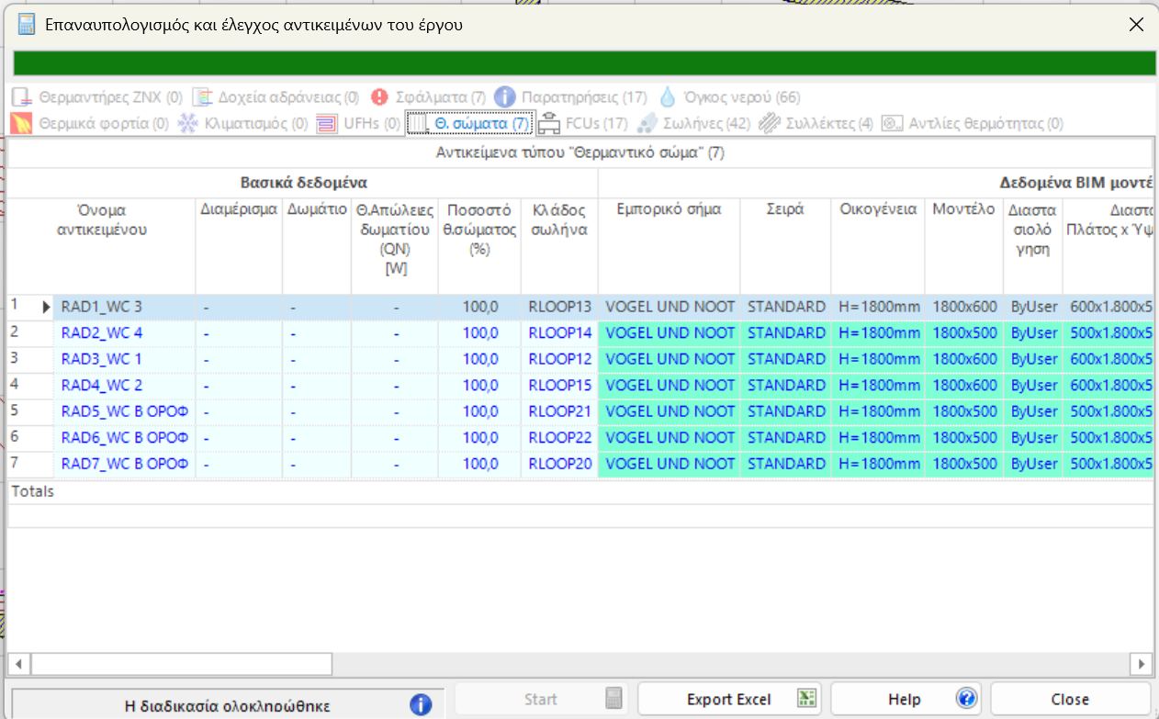The image size is (1159, 719).
Task: Click the RLOOP15 cell
Action: click(x=559, y=385)
